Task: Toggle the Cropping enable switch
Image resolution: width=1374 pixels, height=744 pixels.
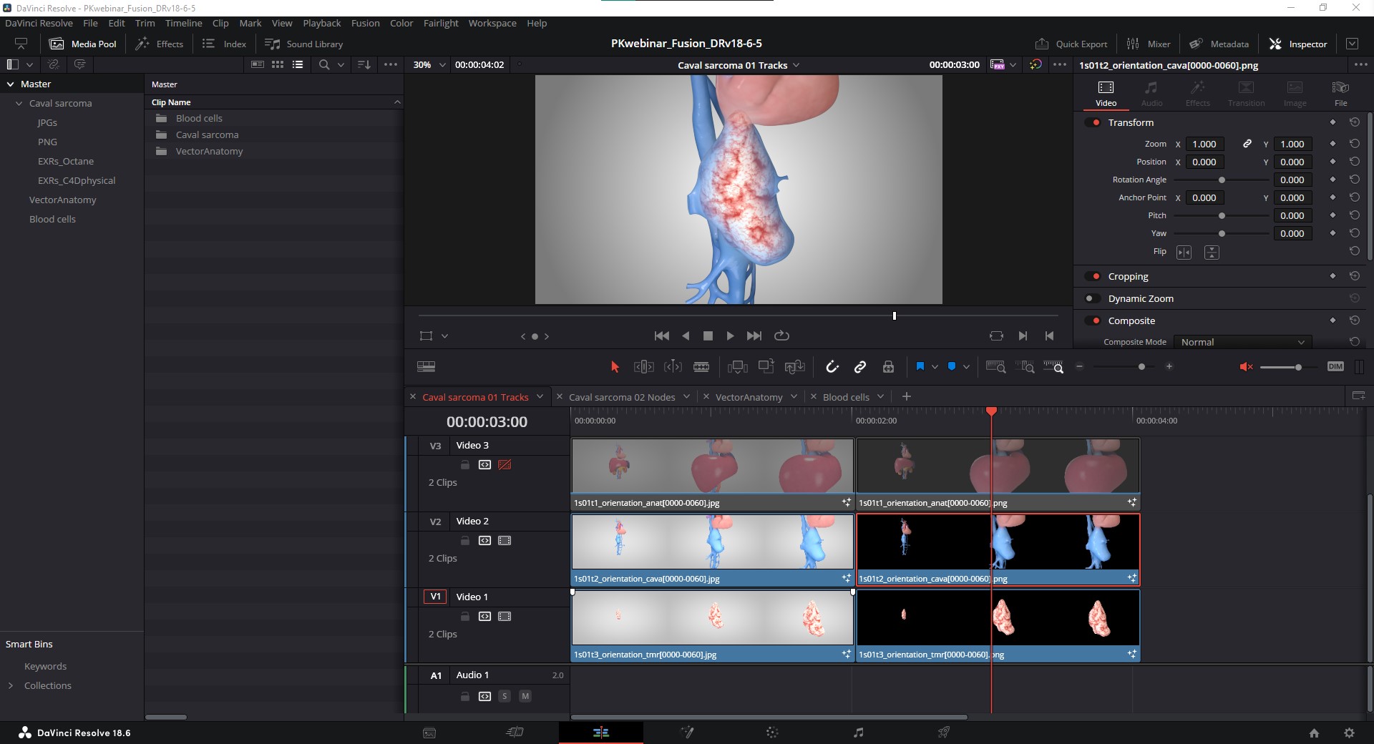Action: (x=1093, y=276)
